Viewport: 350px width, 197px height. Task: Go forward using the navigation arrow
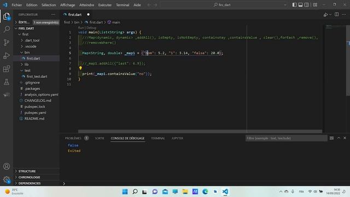155,5
